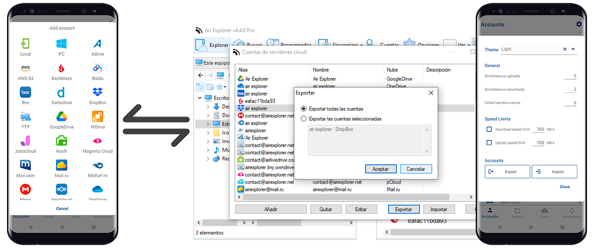Screen dimensions: 599x249
Task: Enable Upload speed limit checkbox
Action: (489, 143)
